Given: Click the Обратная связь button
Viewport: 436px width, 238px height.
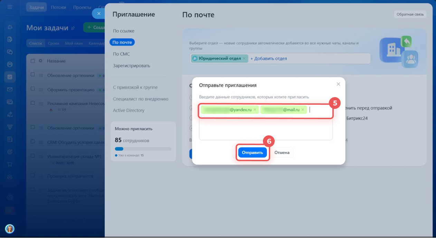Looking at the screenshot, I should (410, 14).
